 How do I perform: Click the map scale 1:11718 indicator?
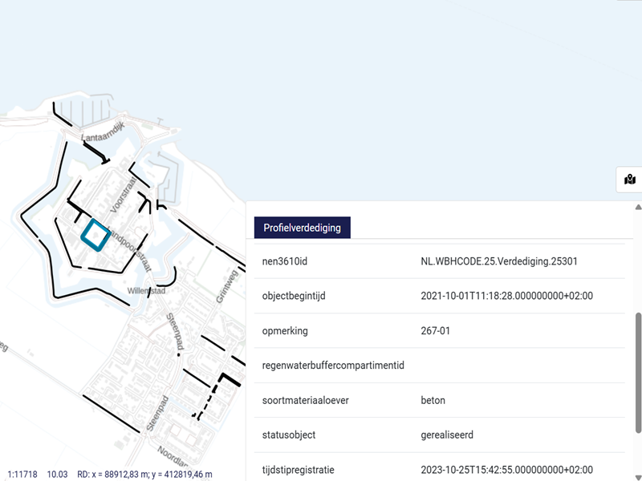pyautogui.click(x=24, y=474)
